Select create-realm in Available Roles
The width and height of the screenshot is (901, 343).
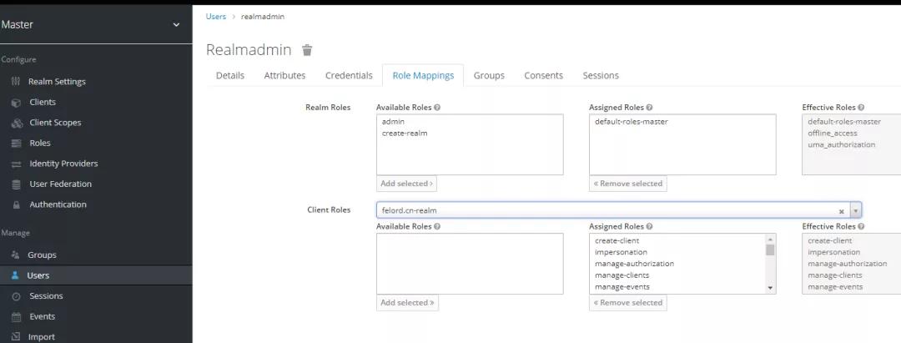[405, 134]
